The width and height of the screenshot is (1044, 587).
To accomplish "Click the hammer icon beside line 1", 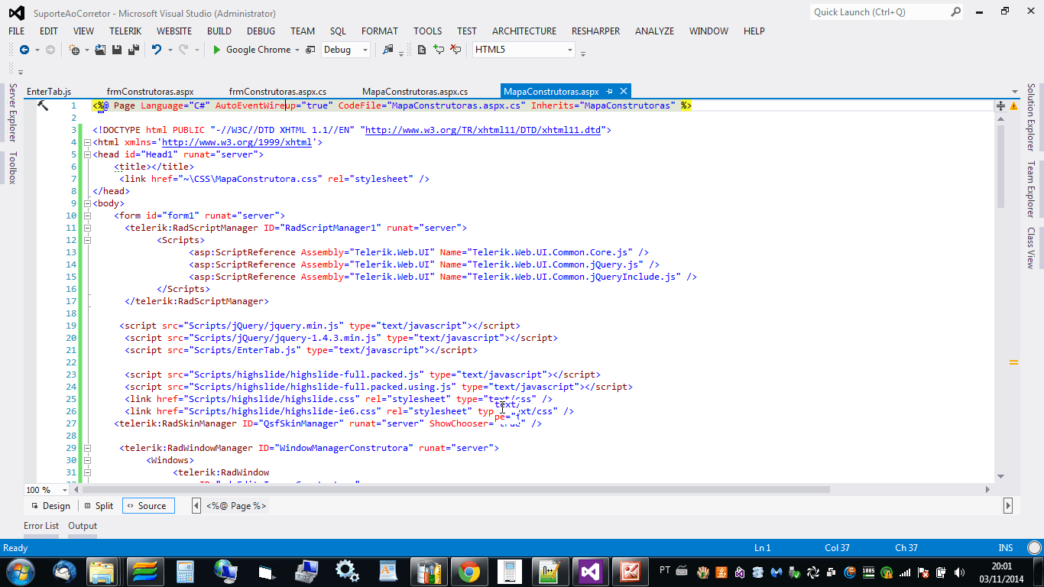I will pos(43,105).
